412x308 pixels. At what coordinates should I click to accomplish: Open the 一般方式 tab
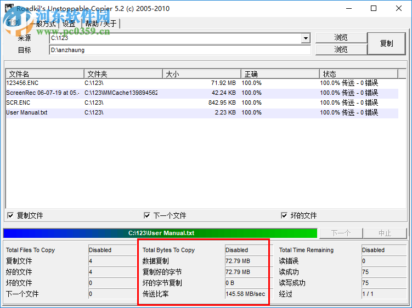click(x=43, y=24)
